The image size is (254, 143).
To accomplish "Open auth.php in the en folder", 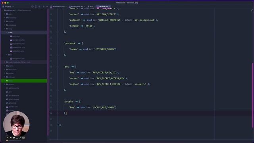I will click(x=15, y=36).
